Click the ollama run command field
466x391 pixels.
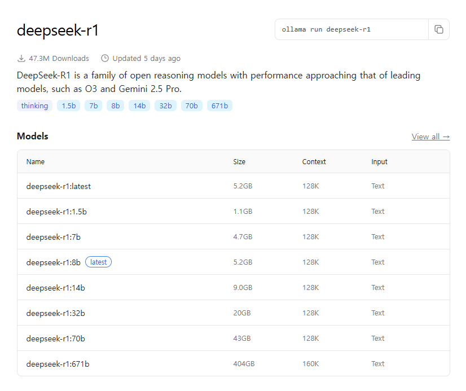[351, 29]
